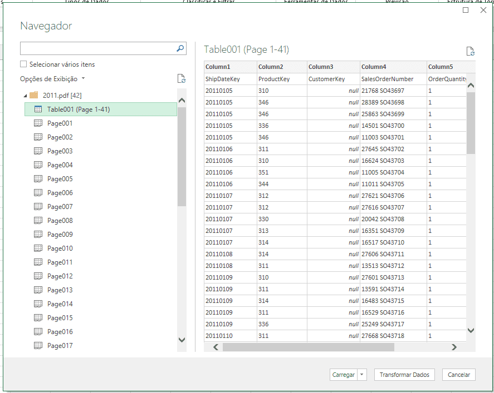Click the Page017 table icon
Viewport: 494px width, 393px height.
coord(38,346)
